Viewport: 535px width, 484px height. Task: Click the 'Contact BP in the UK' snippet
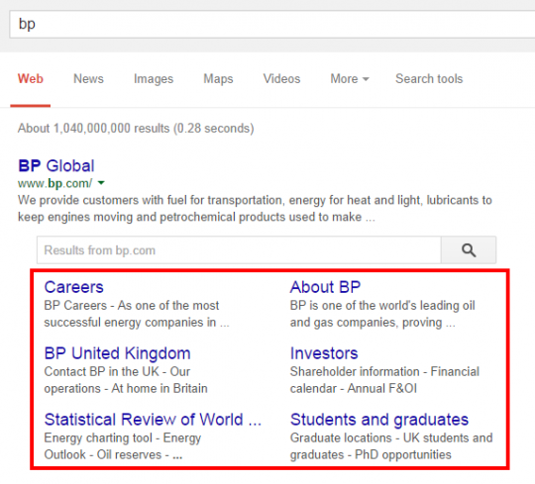click(126, 380)
